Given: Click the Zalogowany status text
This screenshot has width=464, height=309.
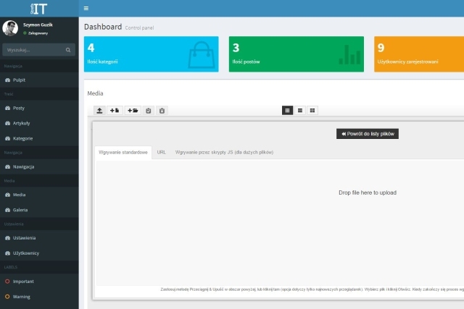Looking at the screenshot, I should pyautogui.click(x=38, y=33).
